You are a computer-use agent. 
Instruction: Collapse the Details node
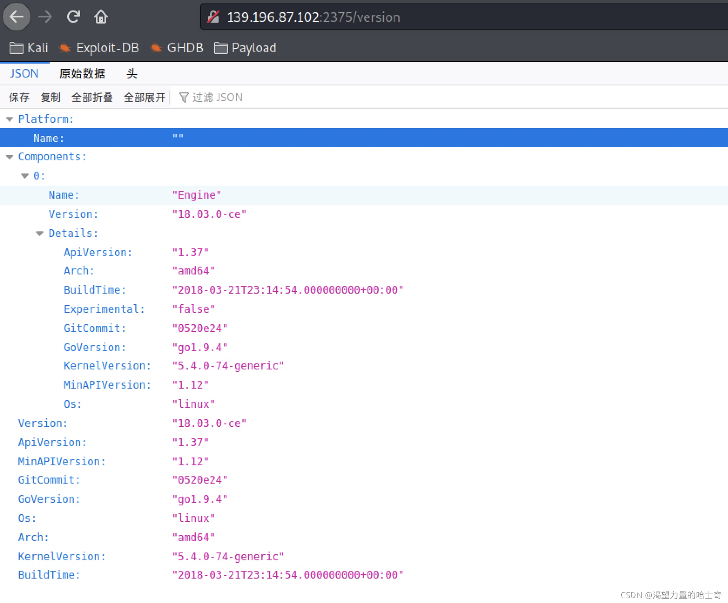click(x=40, y=234)
